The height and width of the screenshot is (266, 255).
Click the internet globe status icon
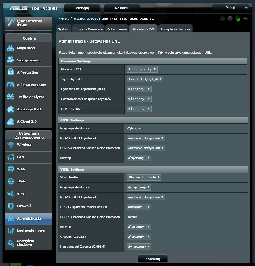[230, 19]
